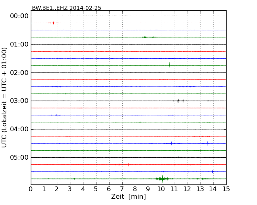Click x-axis tick label 0
The width and height of the screenshot is (257, 205).
click(x=31, y=189)
